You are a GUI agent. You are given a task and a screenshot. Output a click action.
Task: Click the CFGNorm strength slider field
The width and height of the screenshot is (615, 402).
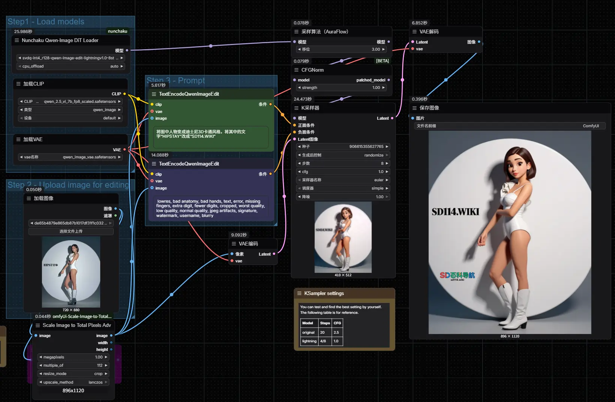click(x=341, y=87)
